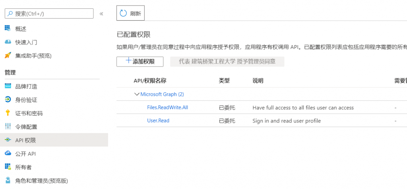
Task: Click the 快速入门 cloud icon
Action: [x=8, y=42]
